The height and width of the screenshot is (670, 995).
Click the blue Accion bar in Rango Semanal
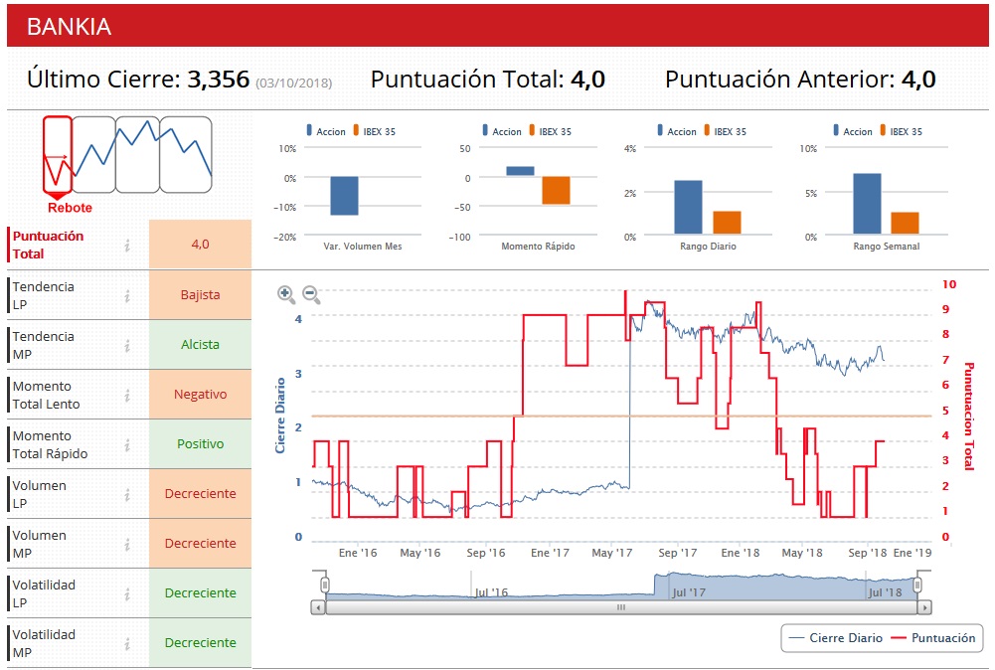(867, 204)
